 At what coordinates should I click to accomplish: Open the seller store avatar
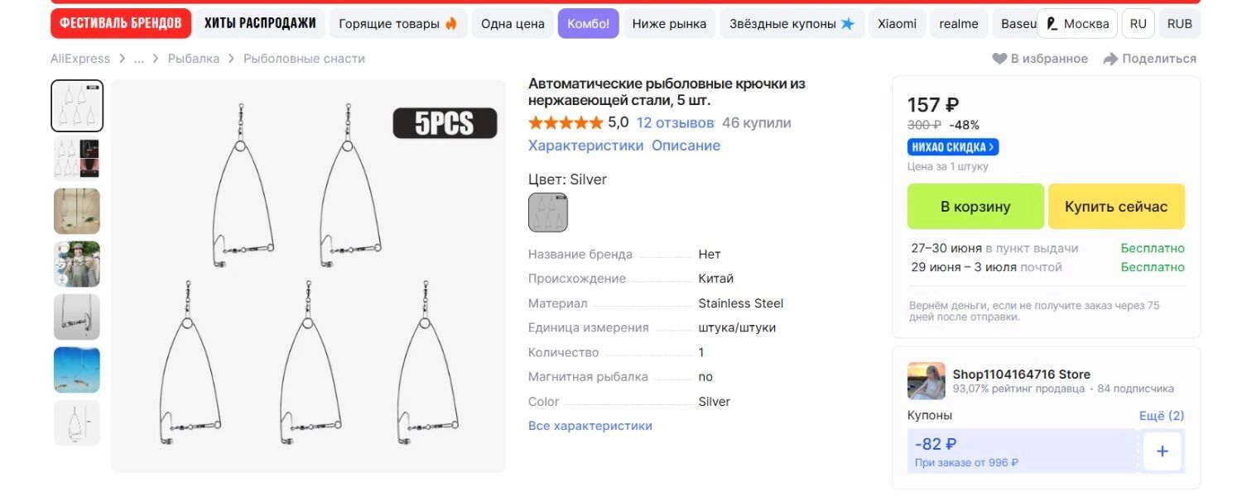tap(926, 381)
